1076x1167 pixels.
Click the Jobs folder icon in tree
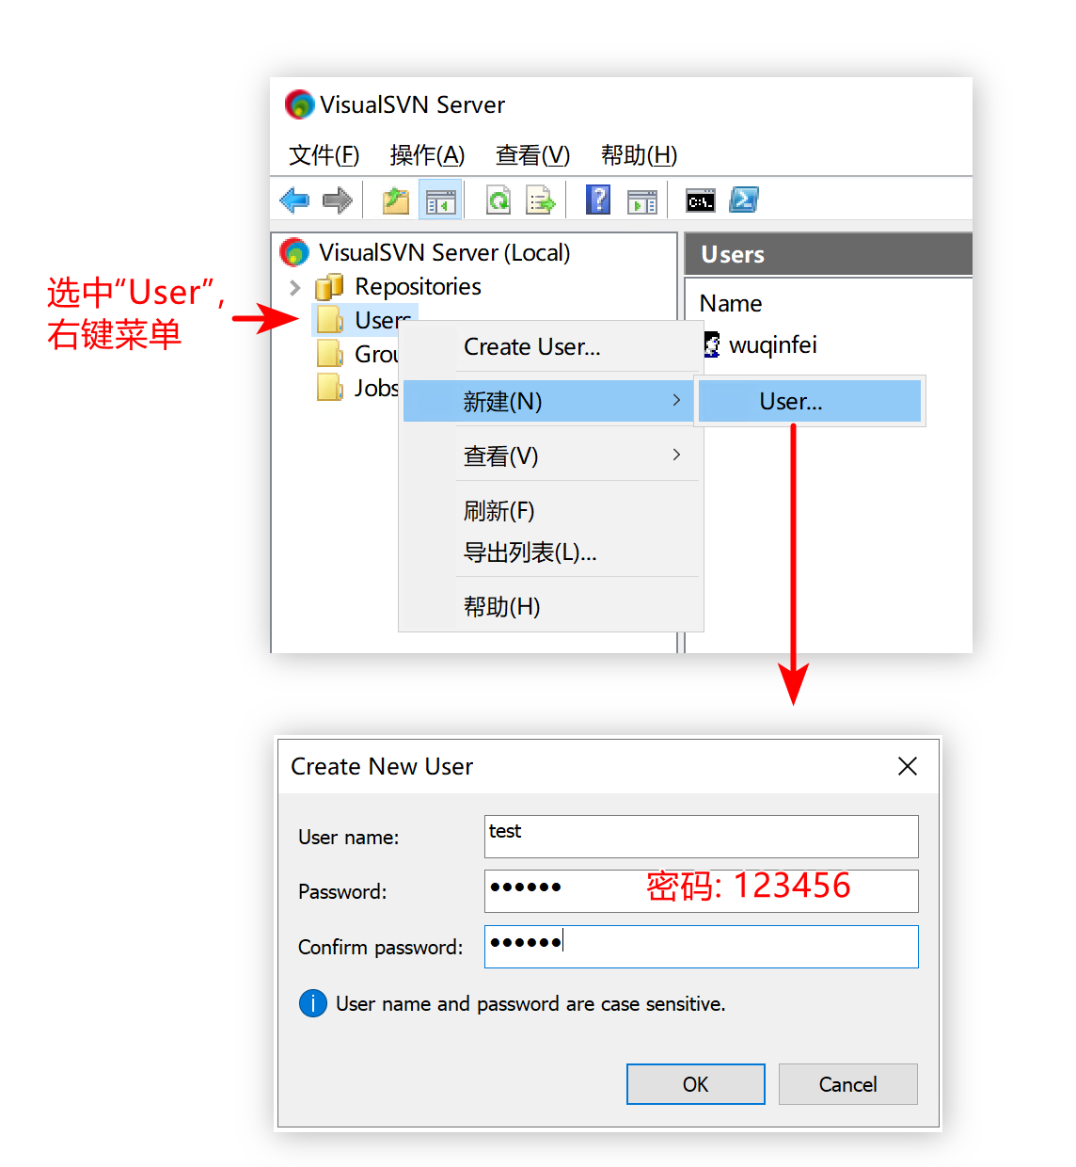coord(330,387)
